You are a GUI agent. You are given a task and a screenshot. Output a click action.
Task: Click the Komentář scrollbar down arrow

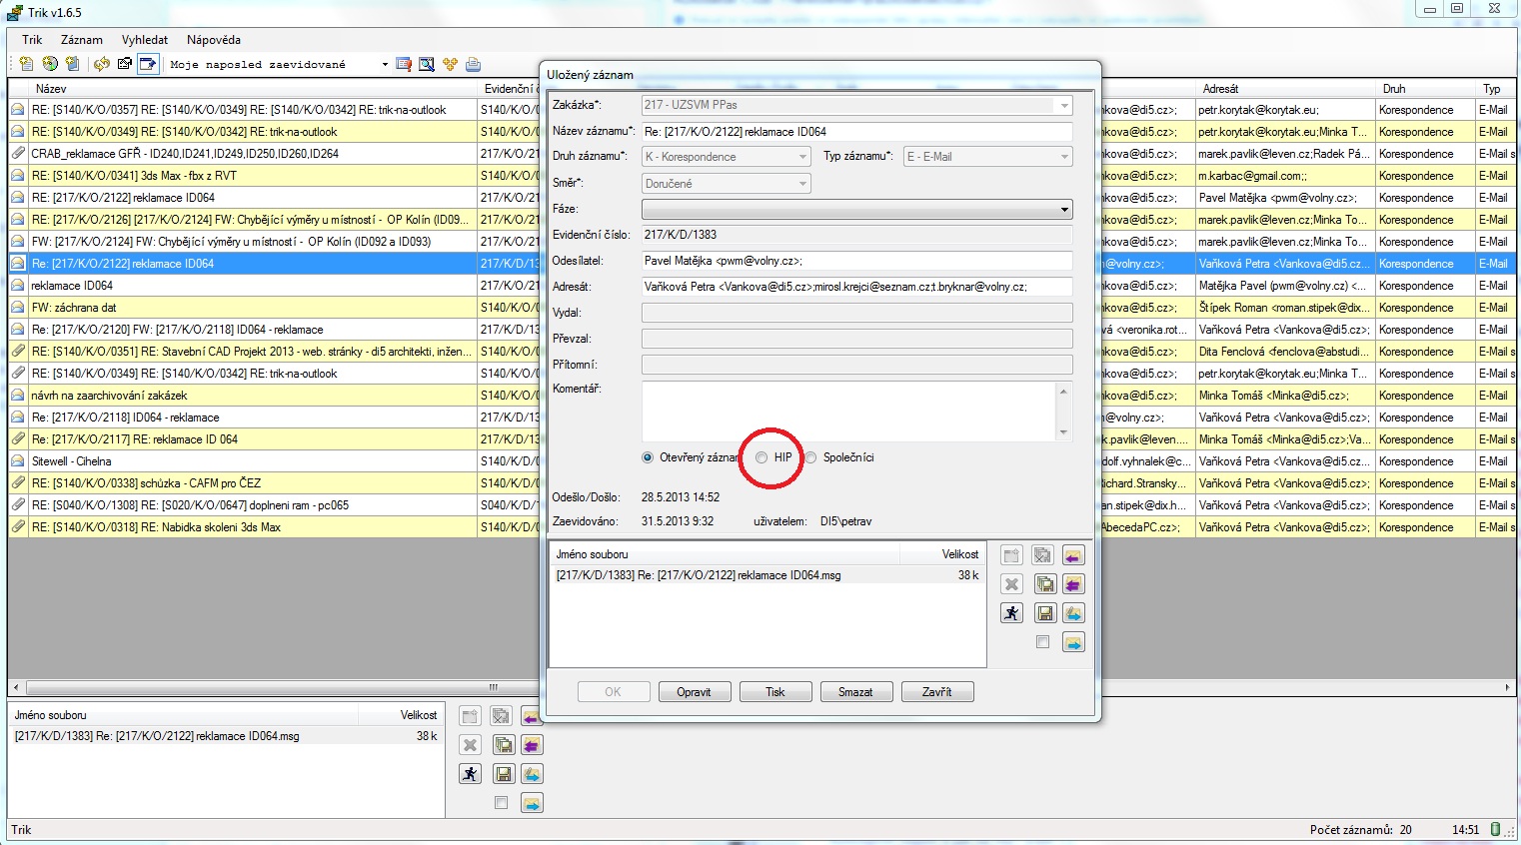1063,432
